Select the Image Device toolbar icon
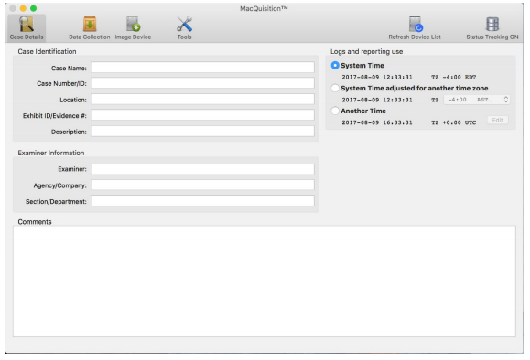 coord(133,28)
